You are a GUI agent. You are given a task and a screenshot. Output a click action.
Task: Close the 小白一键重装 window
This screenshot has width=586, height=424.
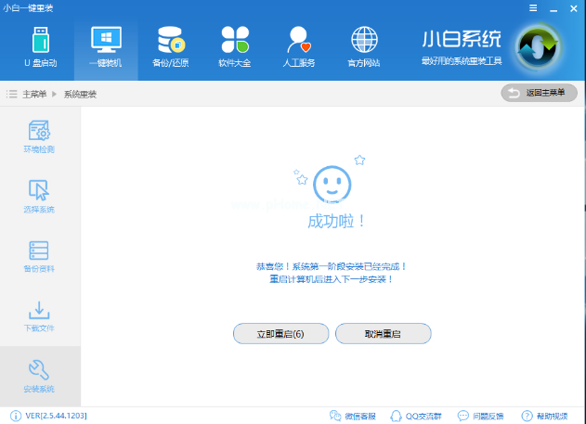[574, 8]
